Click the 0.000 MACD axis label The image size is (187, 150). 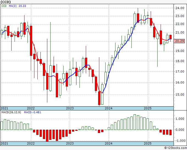point(180,130)
